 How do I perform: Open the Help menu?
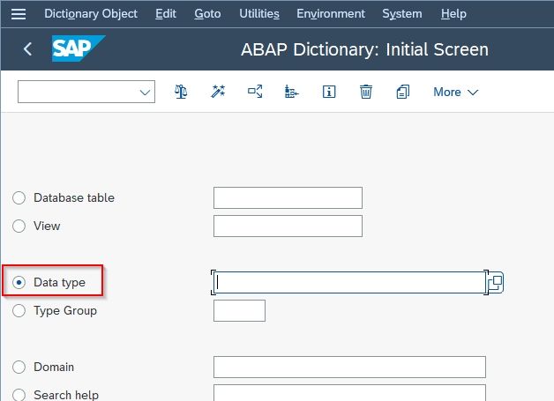pos(453,14)
